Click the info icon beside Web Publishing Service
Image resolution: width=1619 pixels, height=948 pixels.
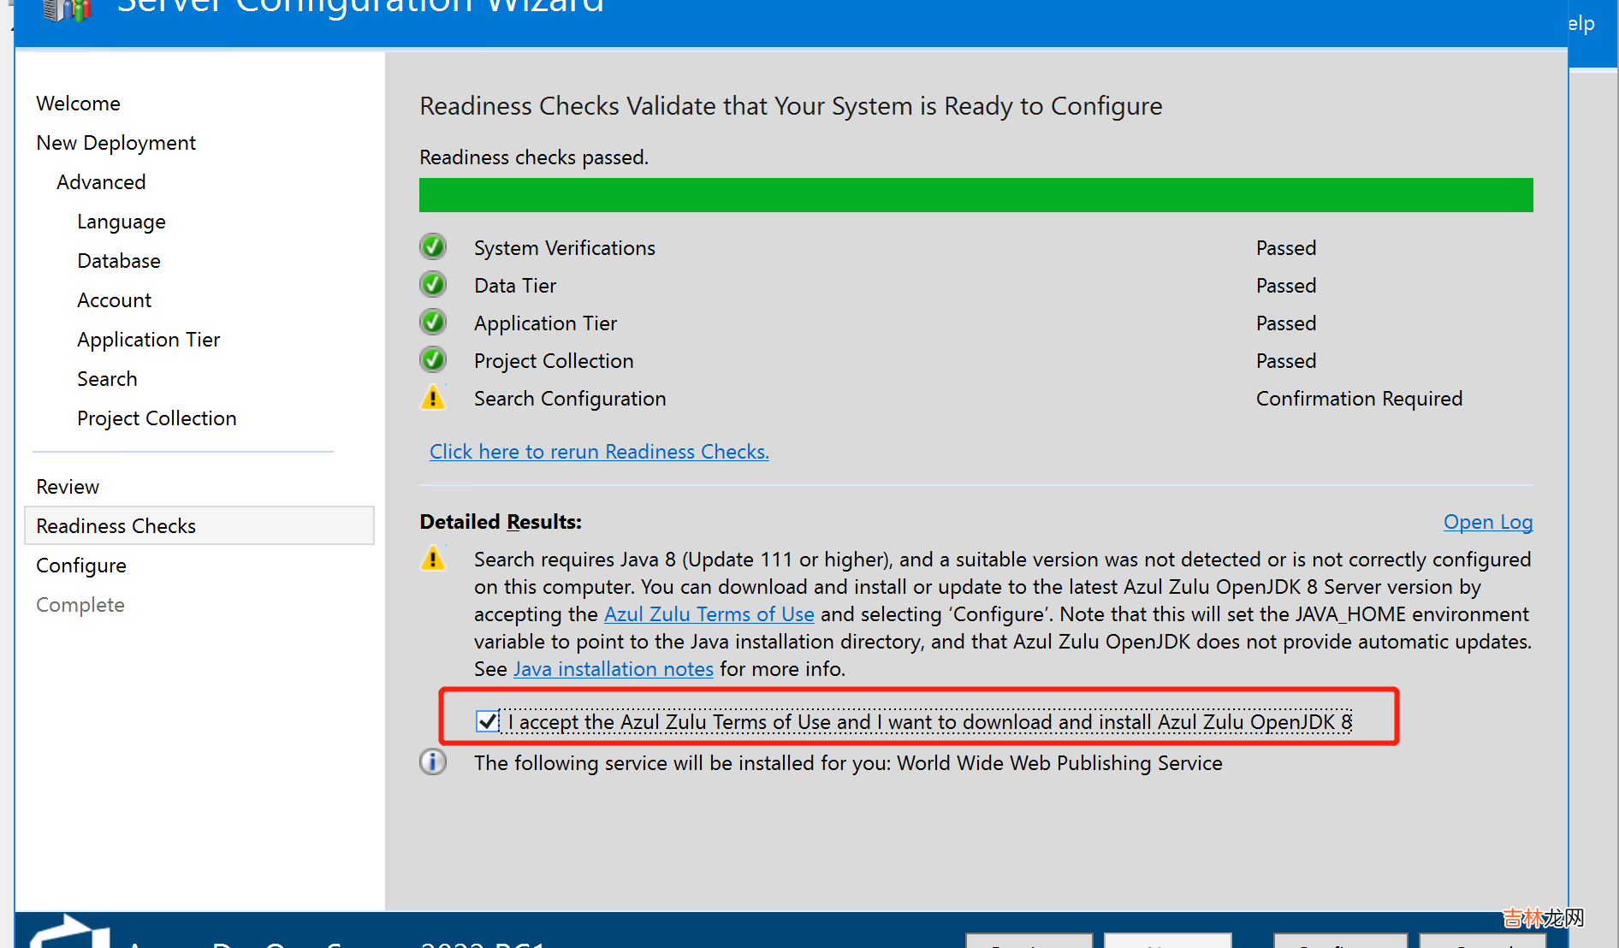(x=433, y=762)
